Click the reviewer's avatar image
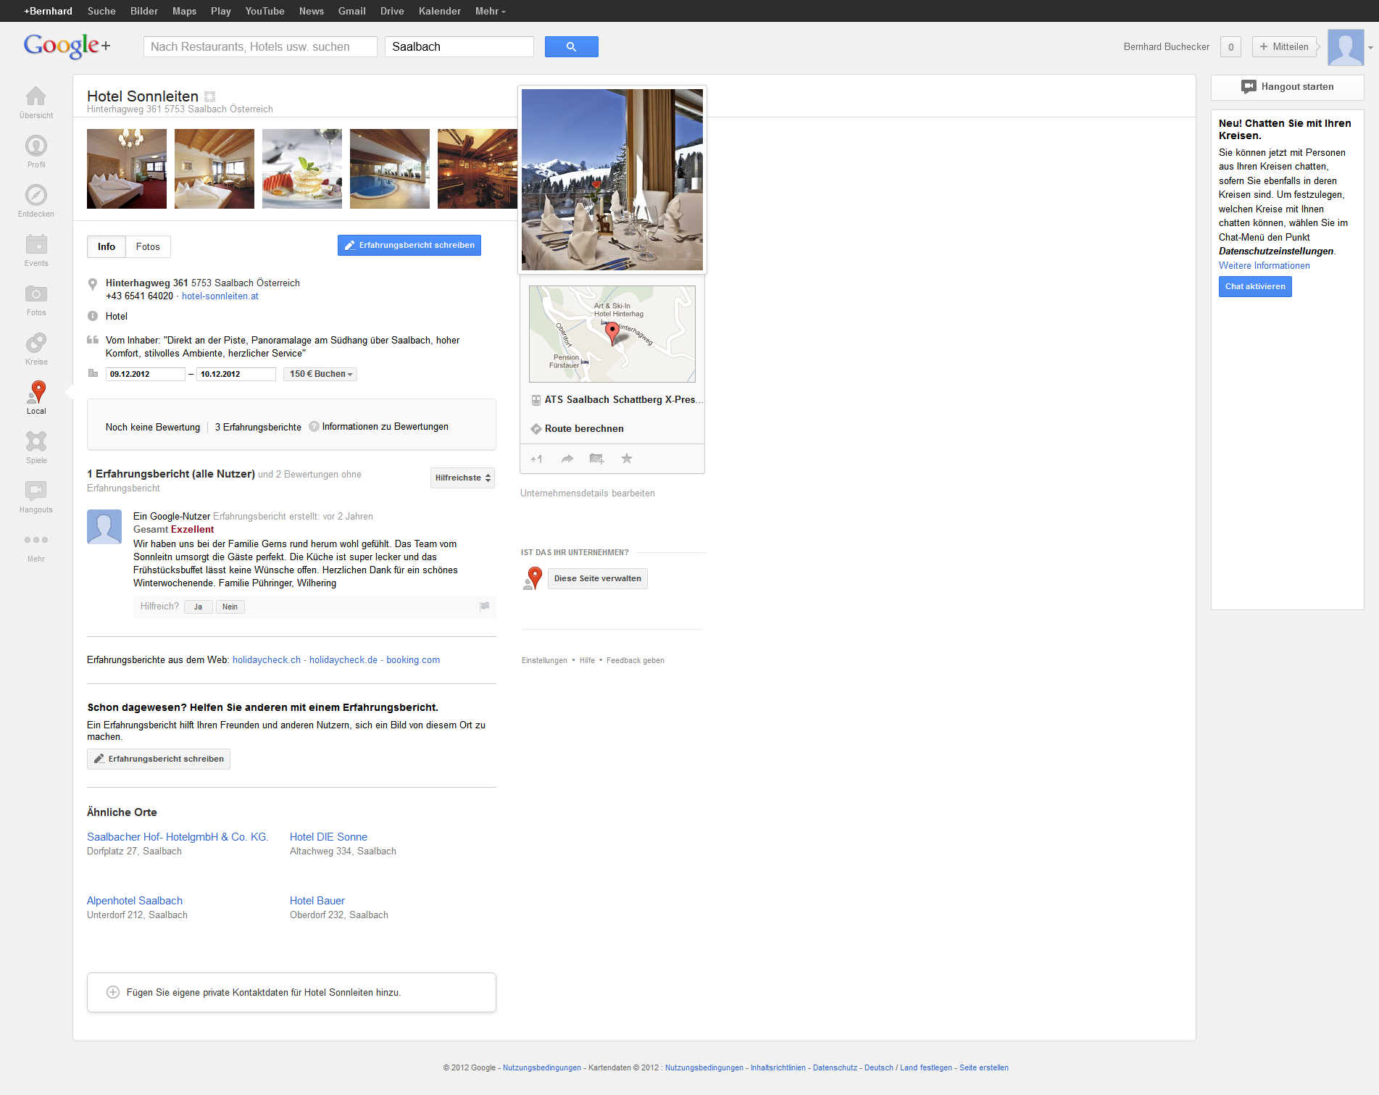Viewport: 1379px width, 1095px height. 104,527
